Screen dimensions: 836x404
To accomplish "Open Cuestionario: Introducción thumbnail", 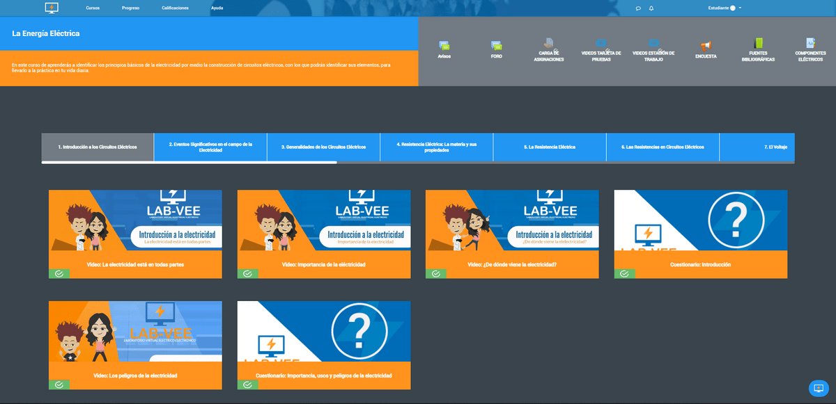I will pyautogui.click(x=701, y=220).
